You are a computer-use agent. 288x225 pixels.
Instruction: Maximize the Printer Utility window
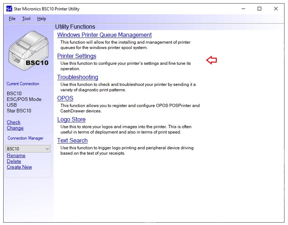(x=259, y=9)
